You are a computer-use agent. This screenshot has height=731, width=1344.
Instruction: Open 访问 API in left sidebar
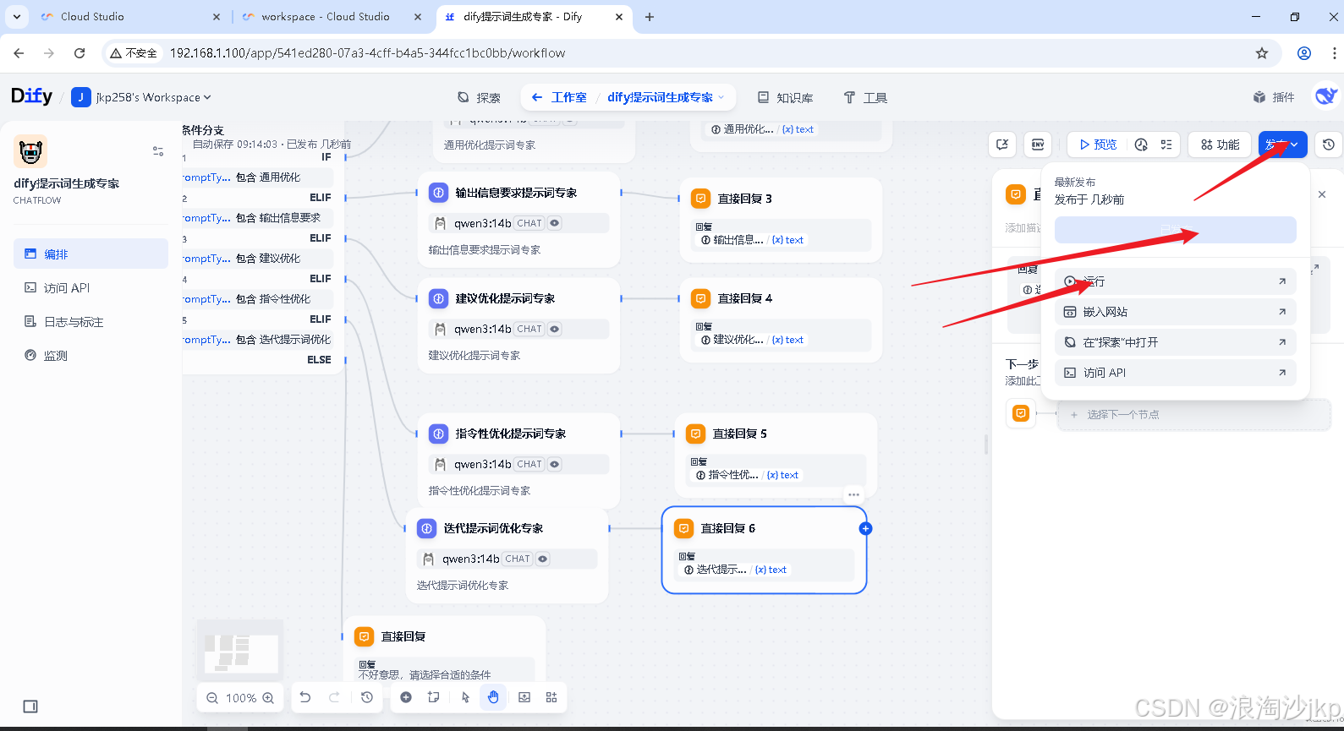91,287
